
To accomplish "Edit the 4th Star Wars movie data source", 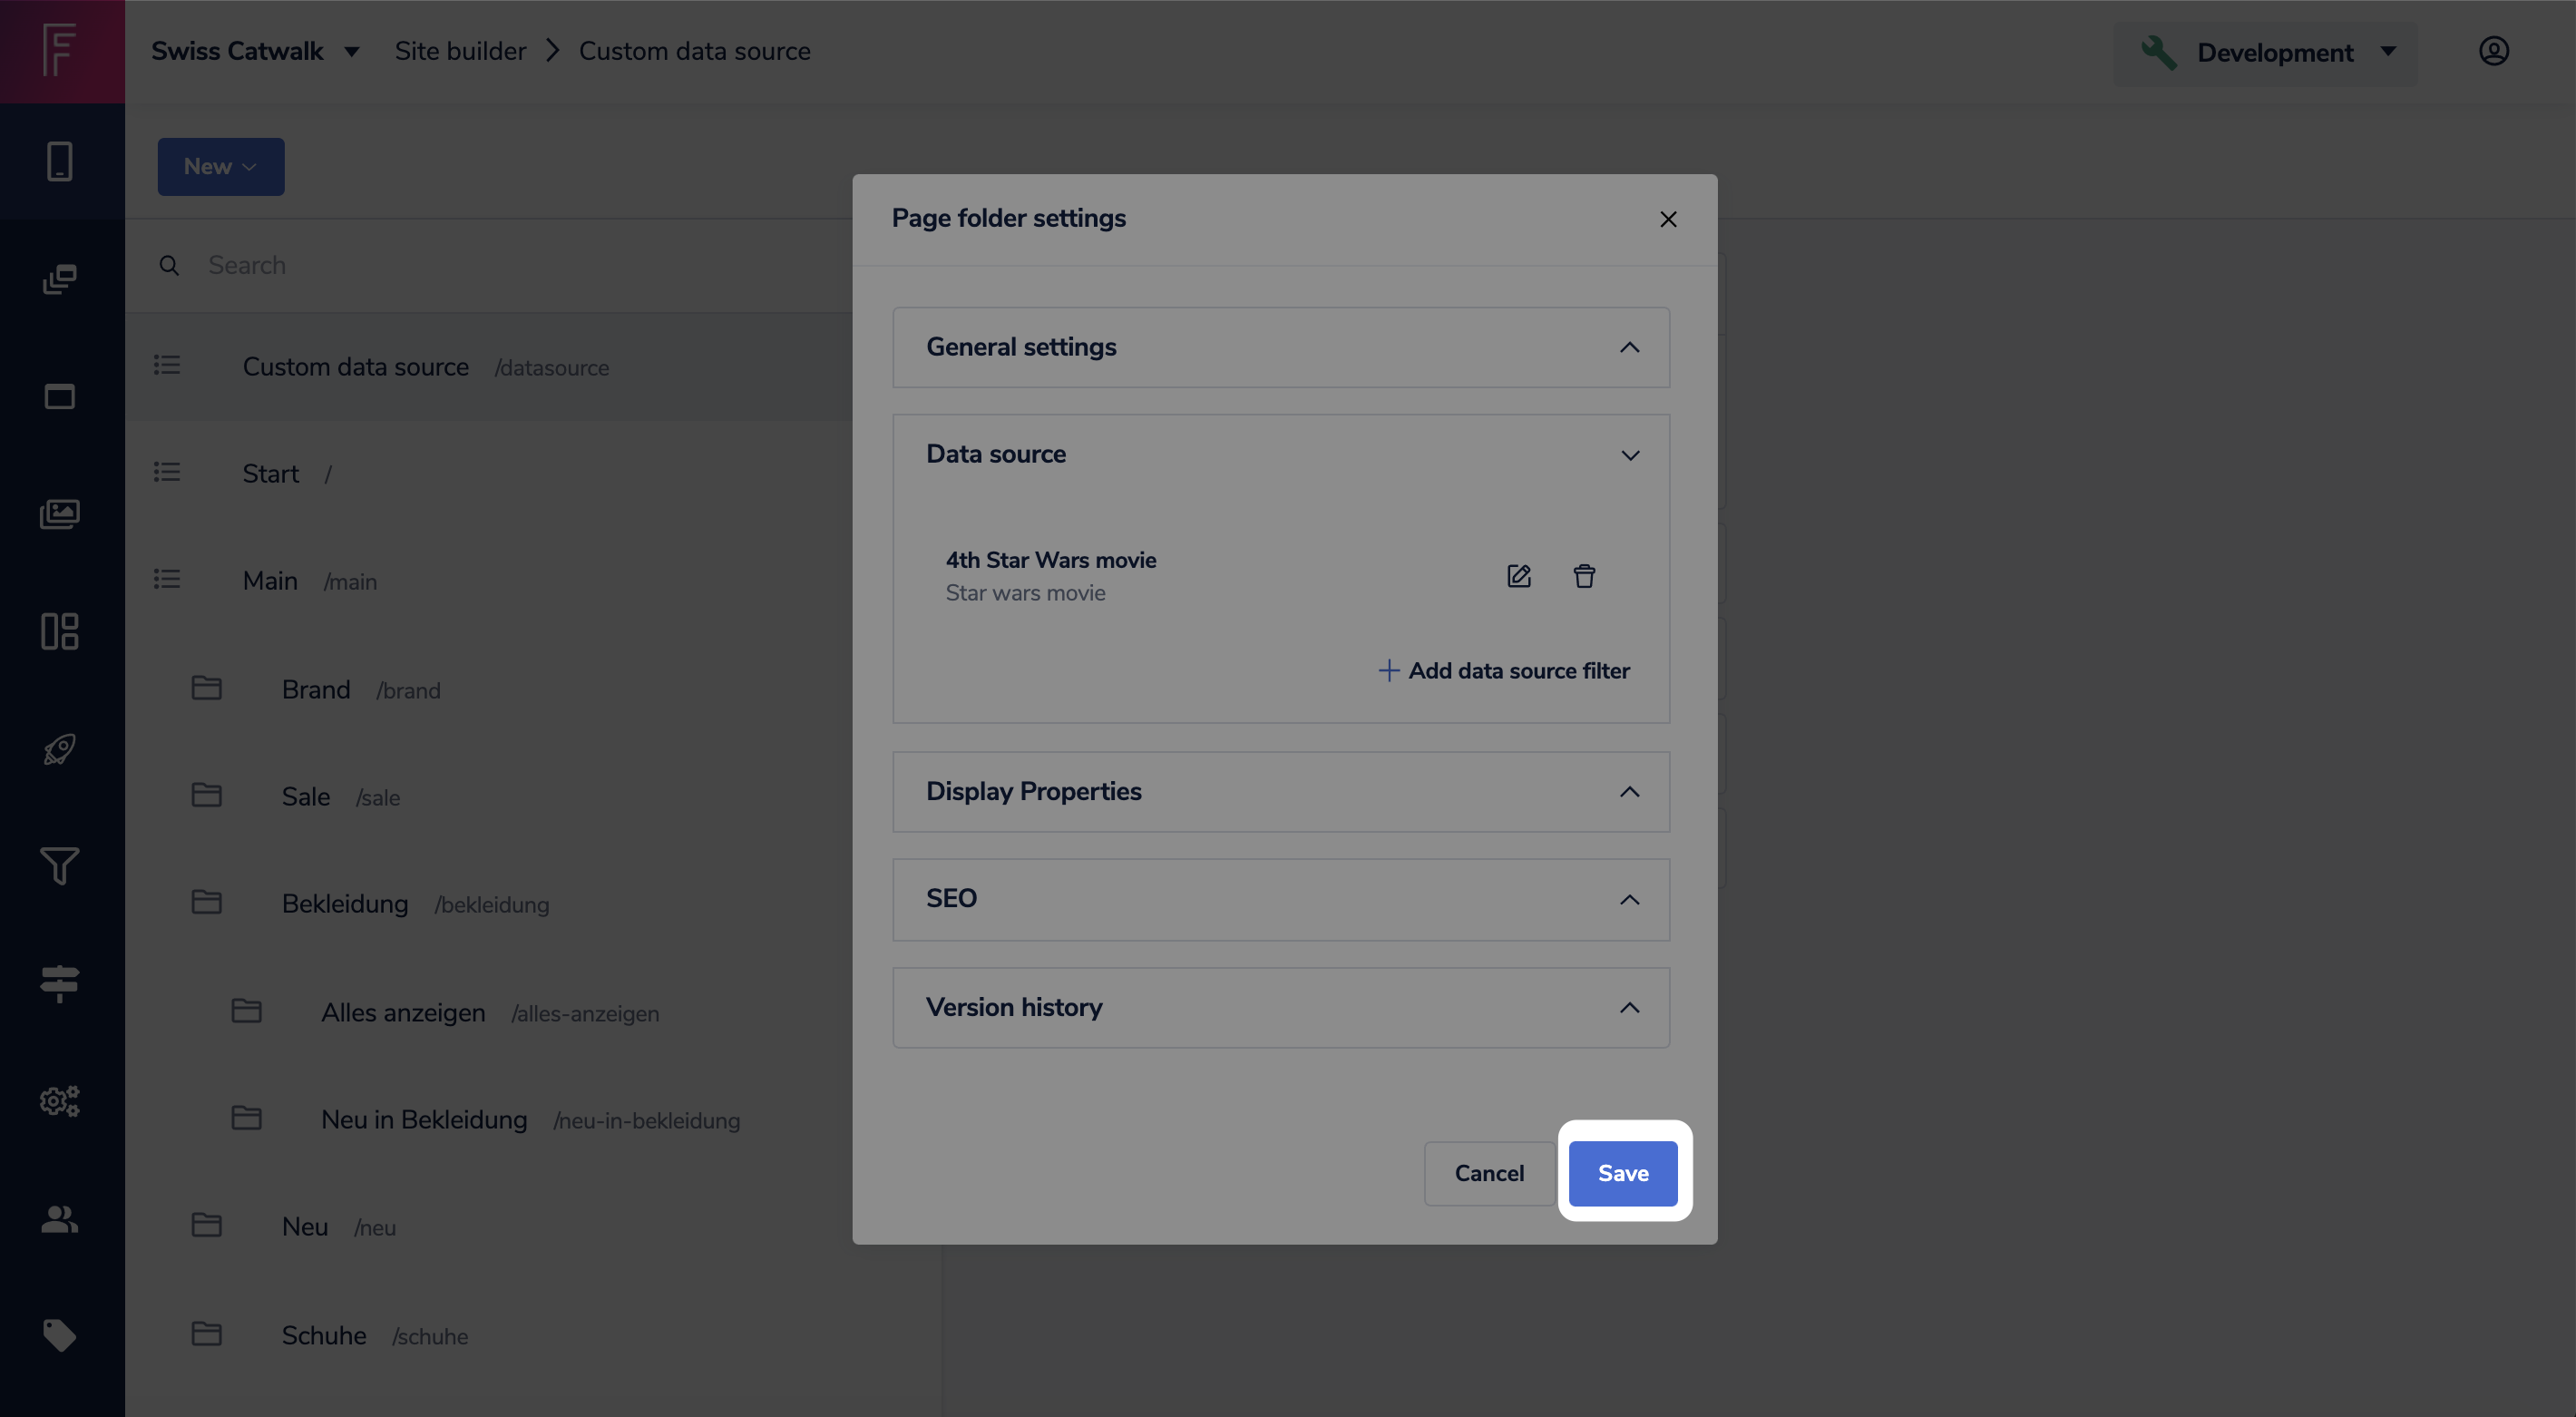I will click(1519, 576).
